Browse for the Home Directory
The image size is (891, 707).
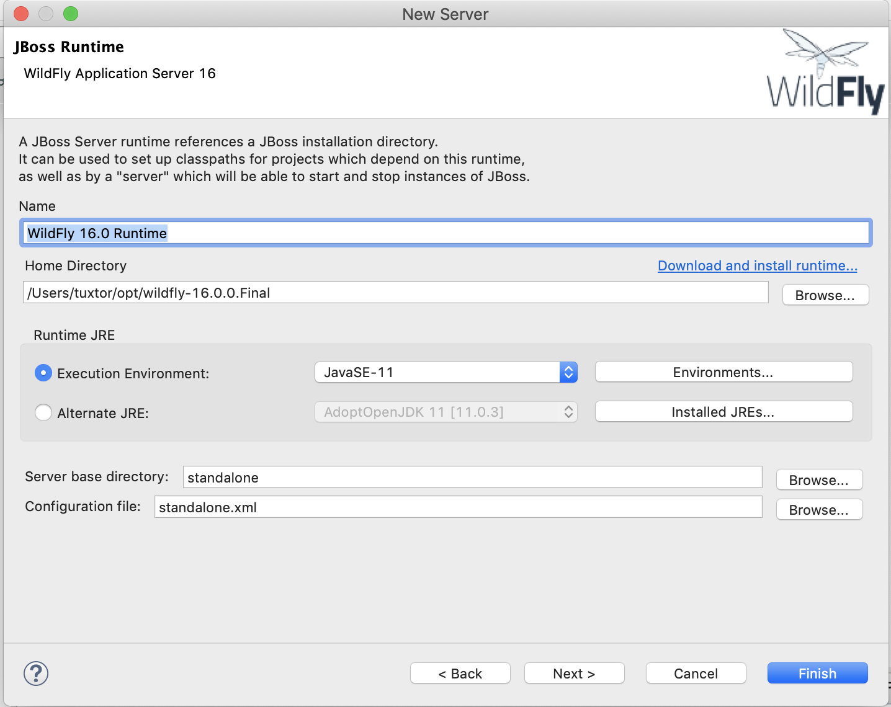pos(825,295)
